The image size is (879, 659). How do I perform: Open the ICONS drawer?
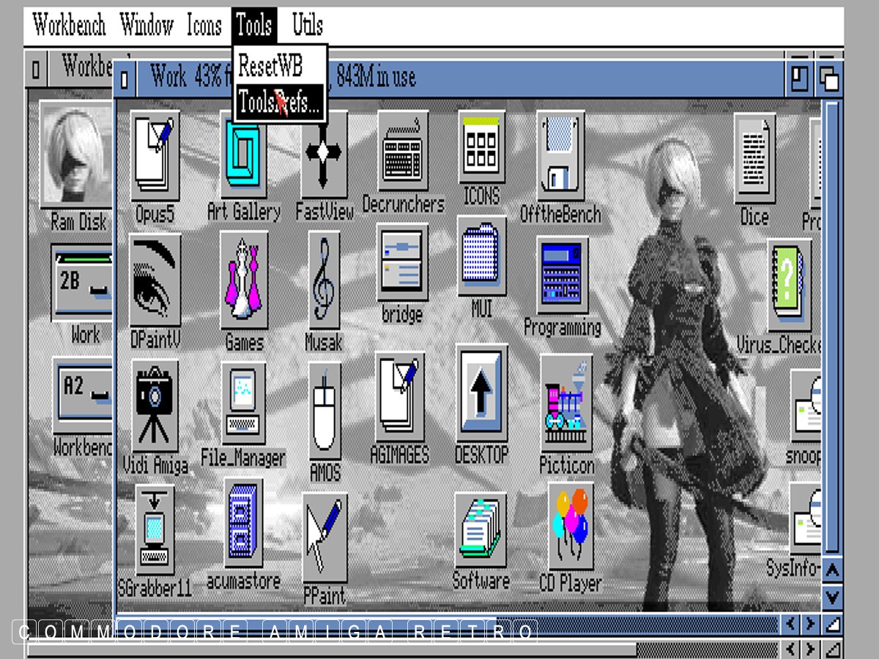coord(481,147)
